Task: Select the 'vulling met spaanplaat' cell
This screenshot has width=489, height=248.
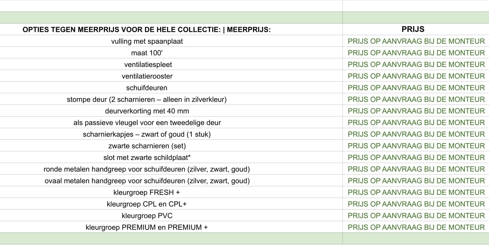Action: point(147,41)
